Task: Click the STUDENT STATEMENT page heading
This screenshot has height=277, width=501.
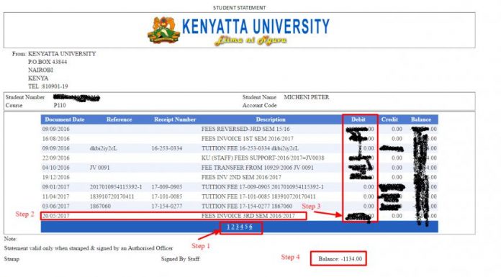Action: click(x=239, y=8)
